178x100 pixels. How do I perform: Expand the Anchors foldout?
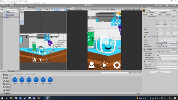143,28
